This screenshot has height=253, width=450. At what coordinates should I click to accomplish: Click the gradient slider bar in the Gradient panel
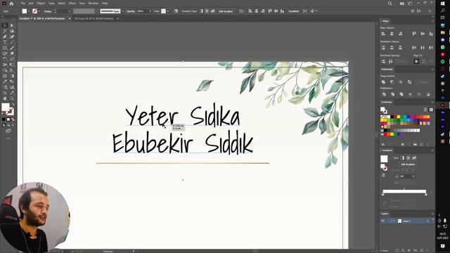click(404, 191)
